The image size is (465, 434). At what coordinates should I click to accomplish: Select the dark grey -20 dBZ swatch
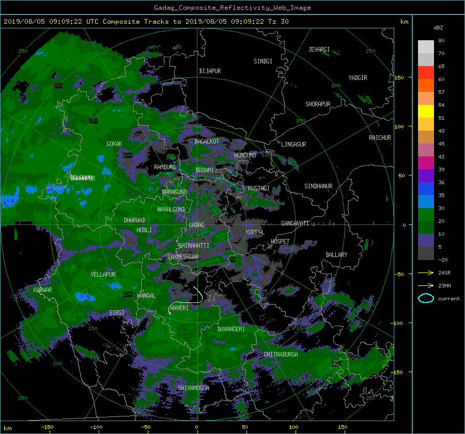426,253
